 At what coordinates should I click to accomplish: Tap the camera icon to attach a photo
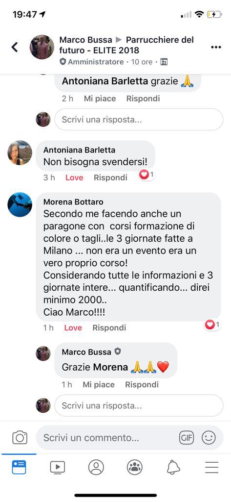point(20,437)
